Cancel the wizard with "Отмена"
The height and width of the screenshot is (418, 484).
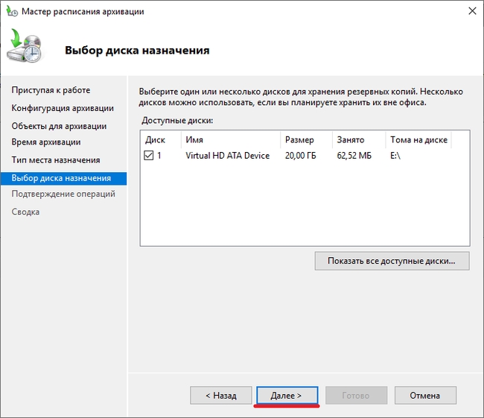(x=424, y=395)
